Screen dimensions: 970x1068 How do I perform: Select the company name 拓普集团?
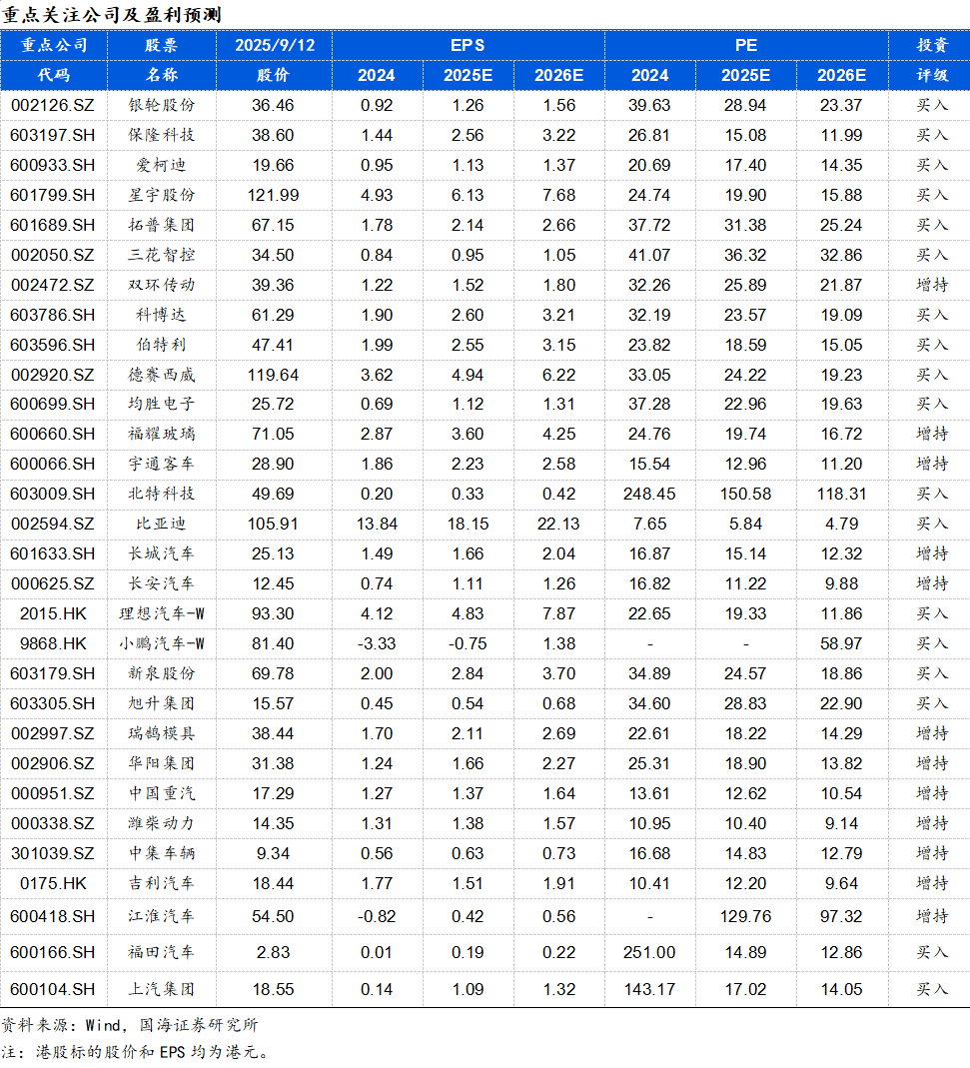[x=162, y=226]
